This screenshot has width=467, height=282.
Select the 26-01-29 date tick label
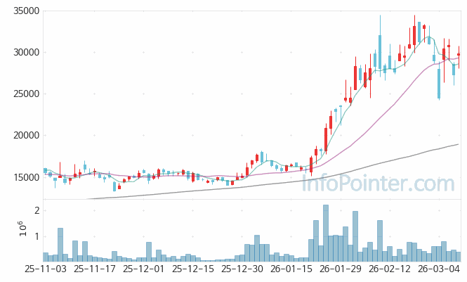[x=341, y=269]
